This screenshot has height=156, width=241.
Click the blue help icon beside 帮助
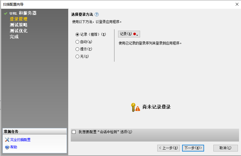(7, 147)
